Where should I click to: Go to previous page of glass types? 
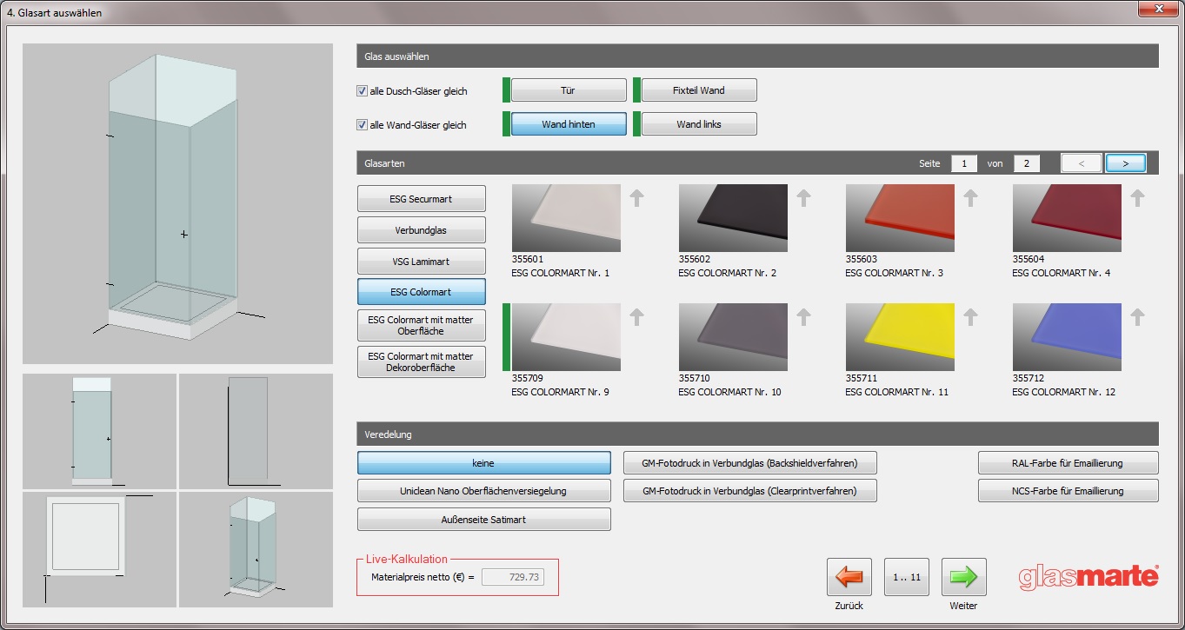[1082, 163]
